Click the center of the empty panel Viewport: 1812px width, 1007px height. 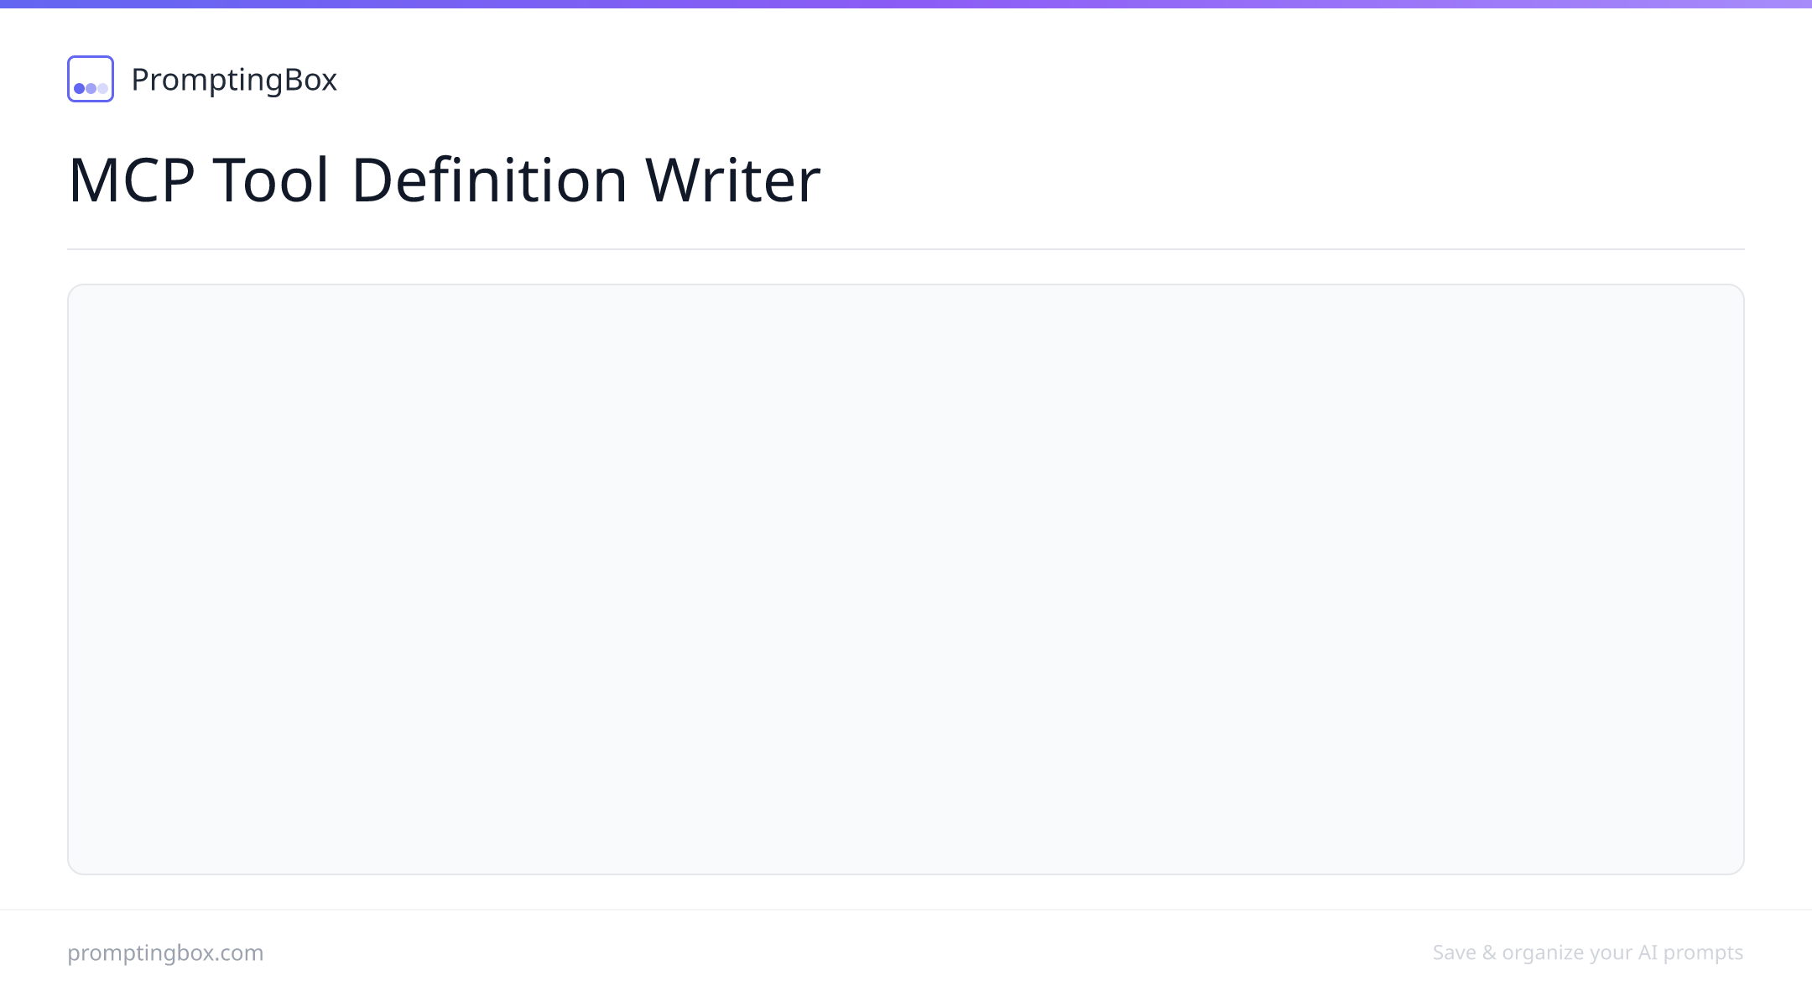[x=906, y=579]
